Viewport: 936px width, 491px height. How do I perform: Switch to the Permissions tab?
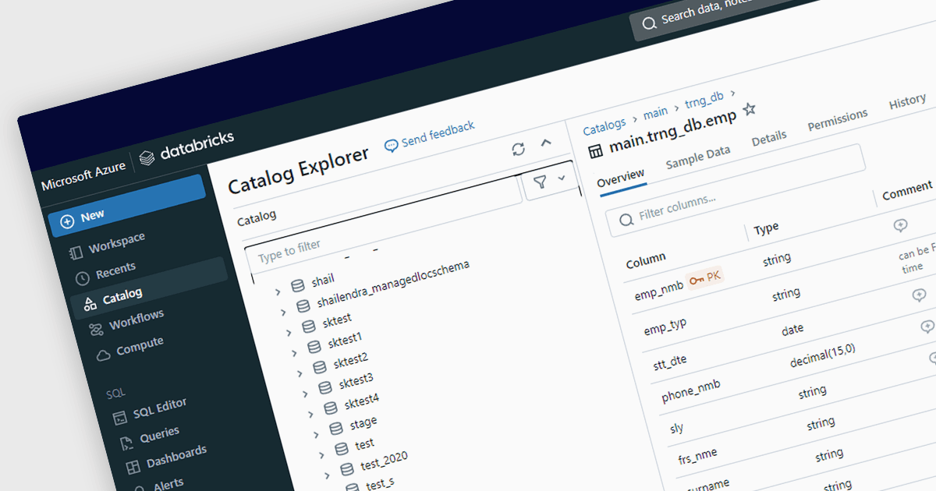(838, 120)
